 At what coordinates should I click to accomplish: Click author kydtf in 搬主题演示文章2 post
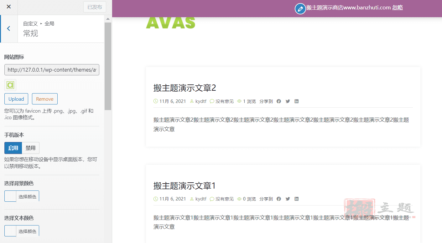coord(201,101)
